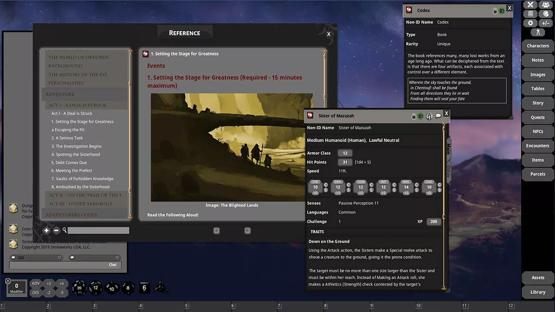This screenshot has height=312, width=555.
Task: Open the Party Sheet people icon
Action: coord(545,5)
